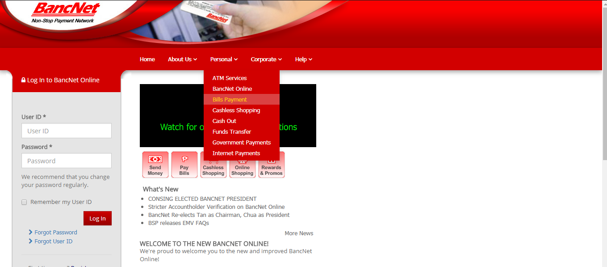This screenshot has height=267, width=607.
Task: Select BancNet Online from Personal menu
Action: click(242, 89)
